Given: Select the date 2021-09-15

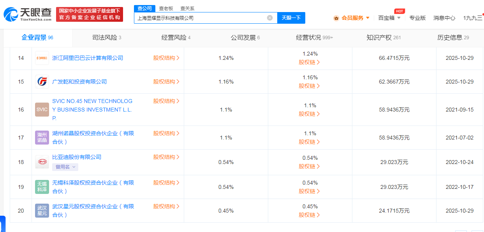Looking at the screenshot, I should (x=459, y=110).
